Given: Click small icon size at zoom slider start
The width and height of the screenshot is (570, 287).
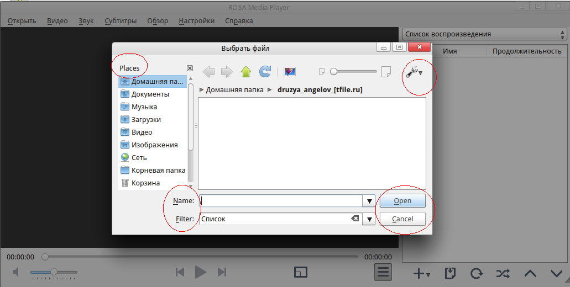Looking at the screenshot, I should tap(322, 72).
